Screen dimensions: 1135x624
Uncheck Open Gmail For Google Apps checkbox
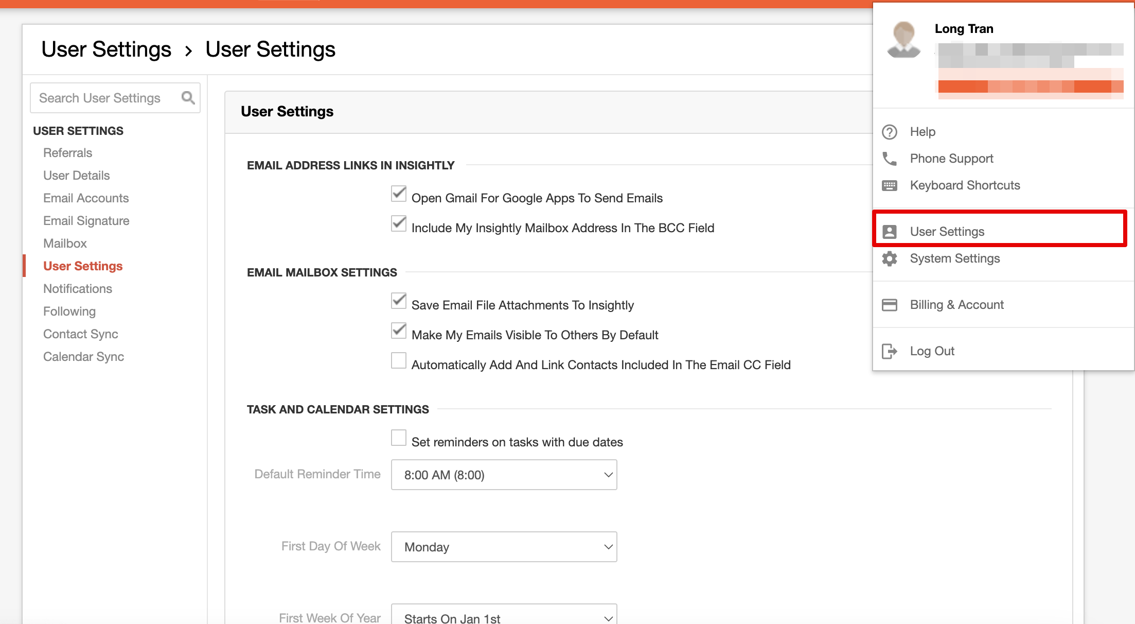[x=399, y=194]
